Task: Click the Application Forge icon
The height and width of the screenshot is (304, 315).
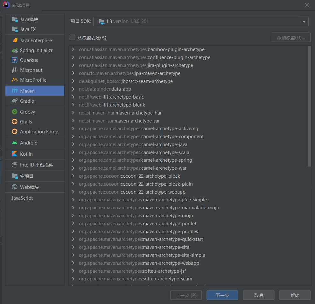Action: tap(15, 131)
